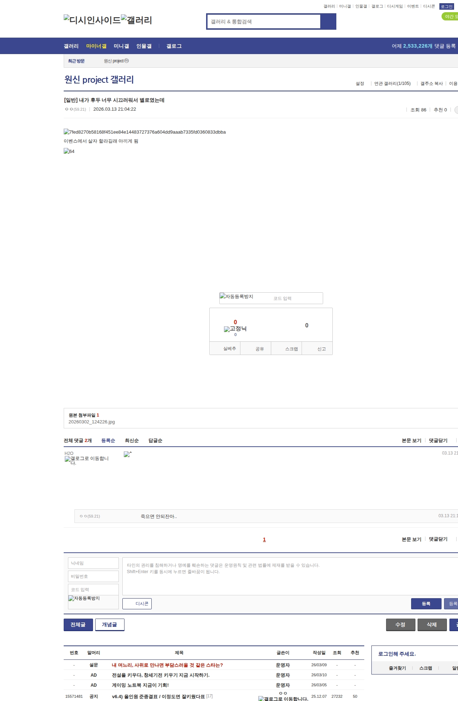Open the 디시게임 link in the top bar
458x701 pixels.
point(395,6)
